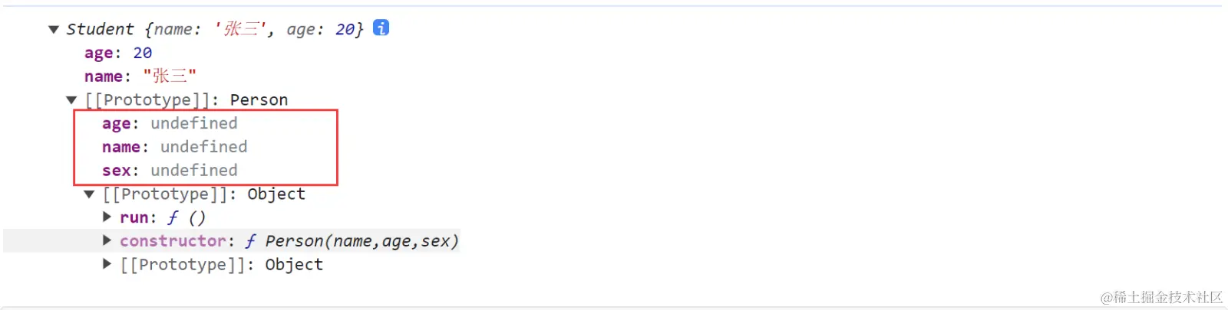Expand the constructor Person entry
Viewport: 1228px width, 310px height.
(107, 240)
